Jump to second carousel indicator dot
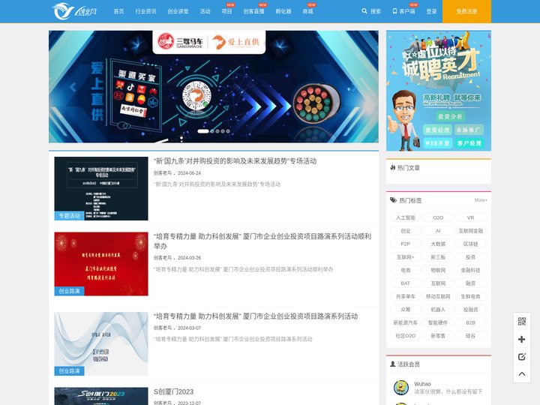Screen dimensions: 540x405 click(212, 131)
